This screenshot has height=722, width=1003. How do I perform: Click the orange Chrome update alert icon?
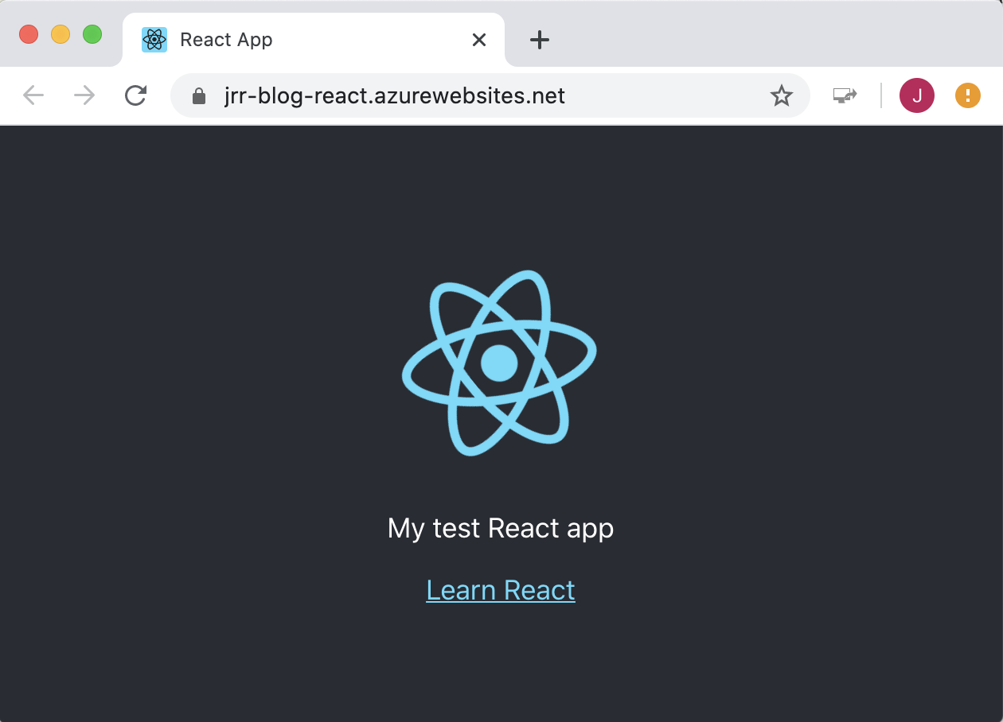click(967, 96)
